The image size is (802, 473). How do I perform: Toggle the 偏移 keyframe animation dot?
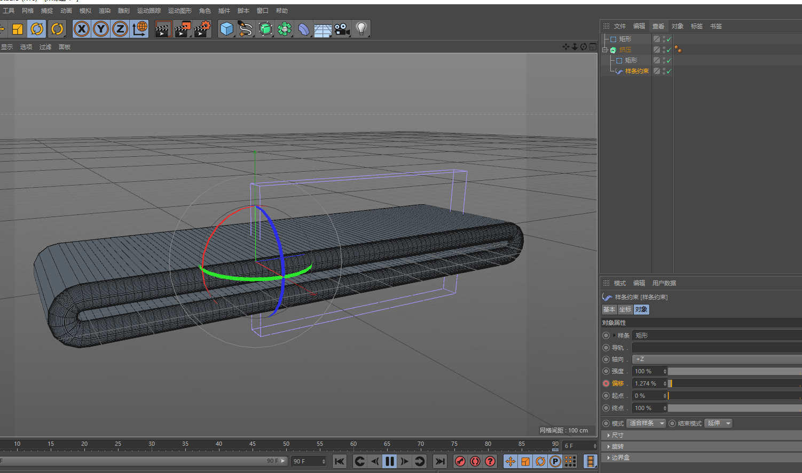coord(606,383)
